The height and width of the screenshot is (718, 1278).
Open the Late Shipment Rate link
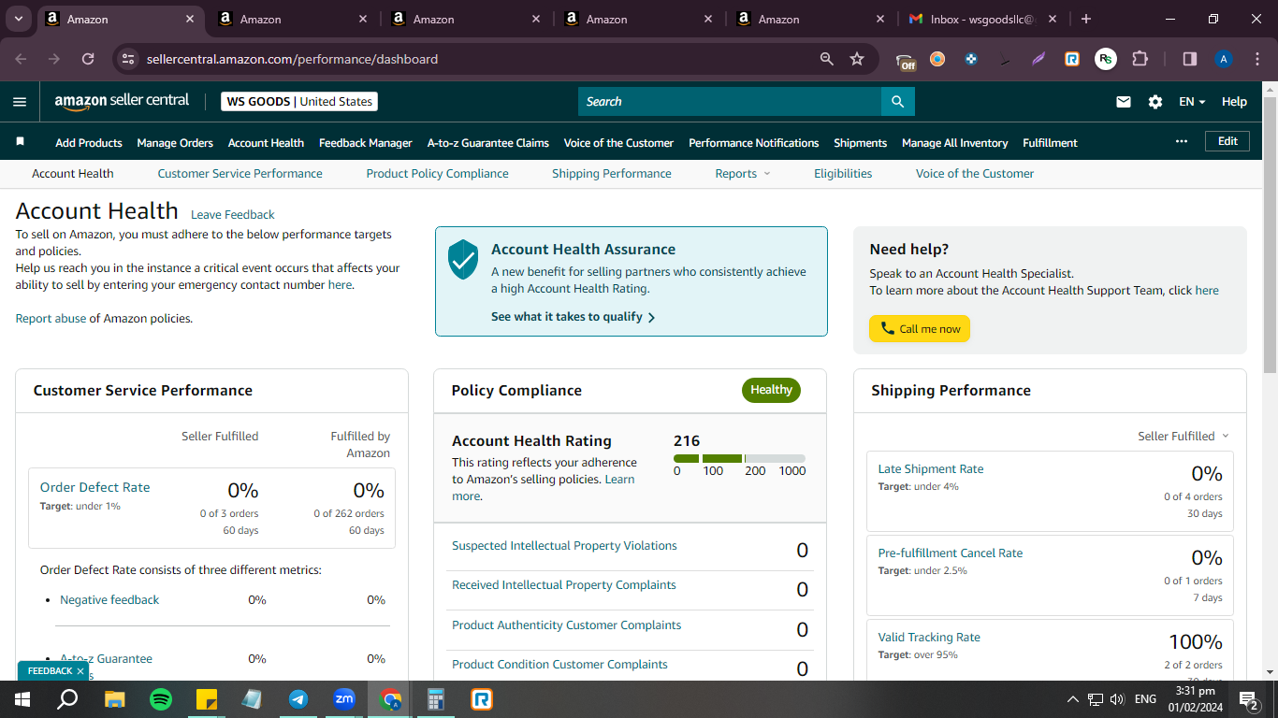(x=931, y=469)
